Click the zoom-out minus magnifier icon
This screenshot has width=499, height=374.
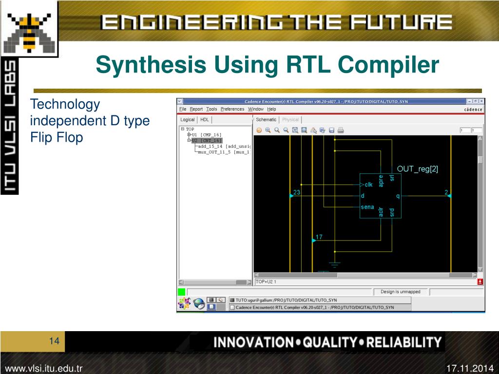coord(286,130)
